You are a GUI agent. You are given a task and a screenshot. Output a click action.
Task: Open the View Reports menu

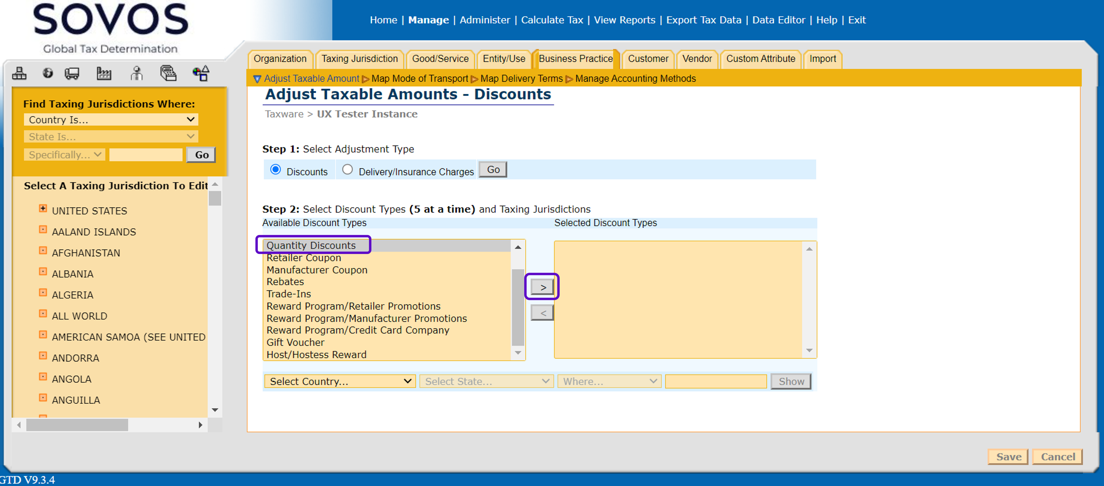click(x=624, y=20)
